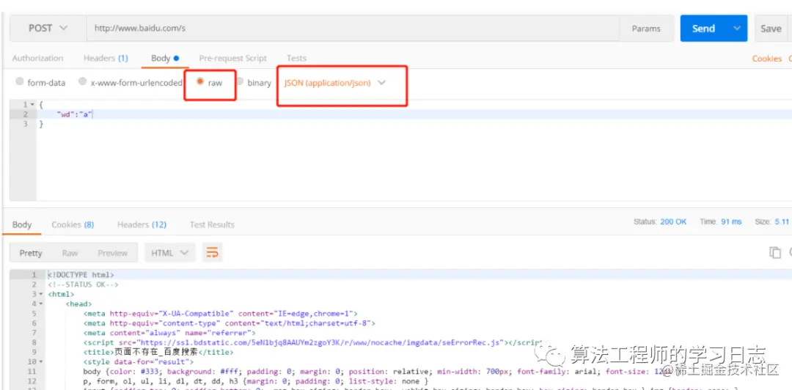Click the "wd":"a" line in body editor
The height and width of the screenshot is (390, 792).
coord(74,114)
